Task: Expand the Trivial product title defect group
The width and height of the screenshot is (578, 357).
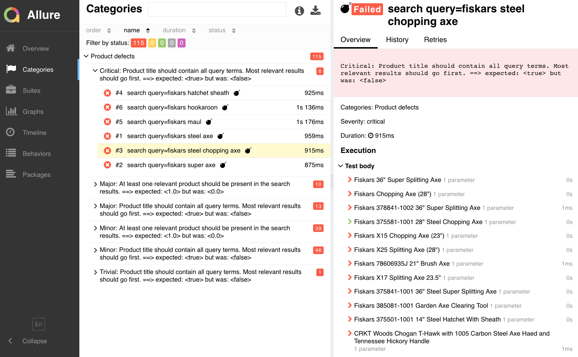Action: click(95, 272)
